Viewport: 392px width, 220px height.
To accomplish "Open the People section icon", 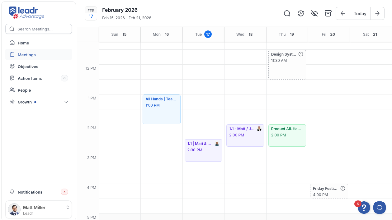I will tap(12, 90).
